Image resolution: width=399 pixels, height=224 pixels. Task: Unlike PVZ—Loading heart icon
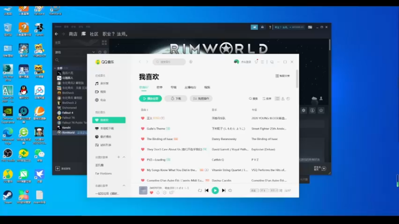(143, 160)
